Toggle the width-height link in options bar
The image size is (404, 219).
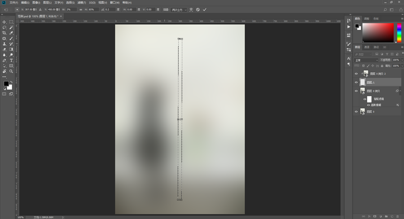(81, 9)
